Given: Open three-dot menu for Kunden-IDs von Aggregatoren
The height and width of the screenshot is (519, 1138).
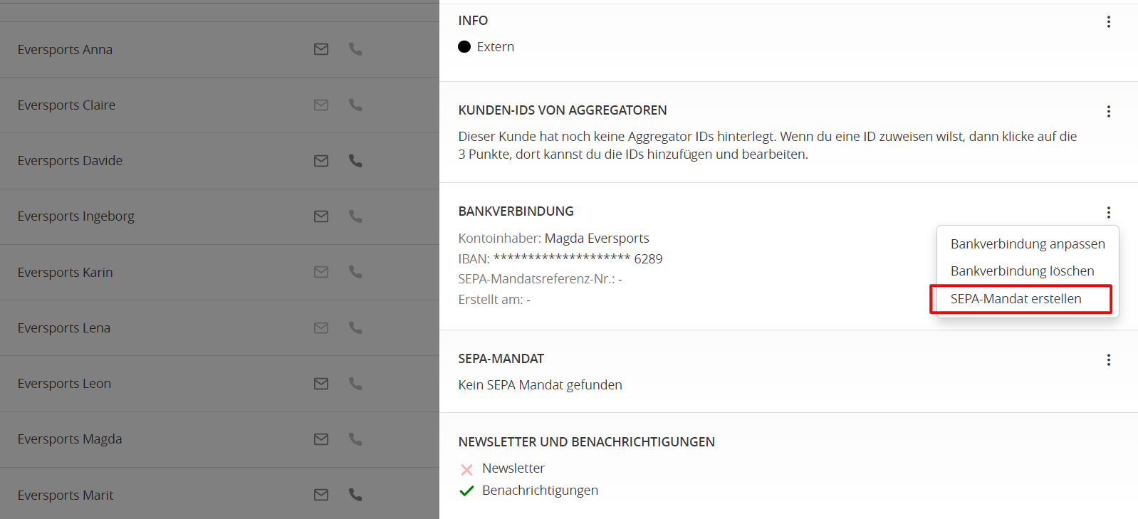Looking at the screenshot, I should (x=1109, y=112).
